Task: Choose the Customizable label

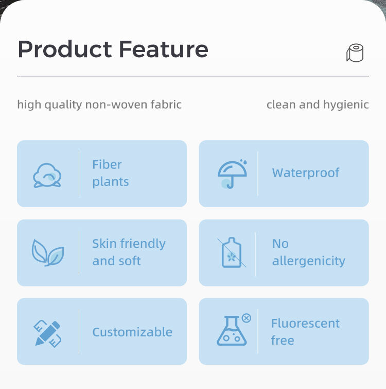Action: (132, 332)
